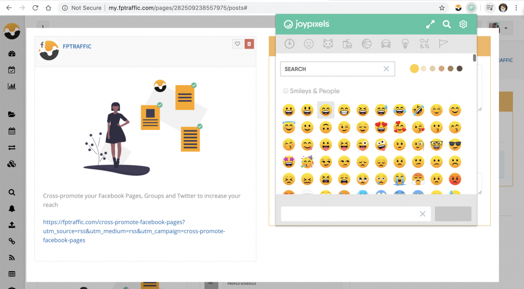Open the Food & Drink emoji category

click(x=347, y=44)
